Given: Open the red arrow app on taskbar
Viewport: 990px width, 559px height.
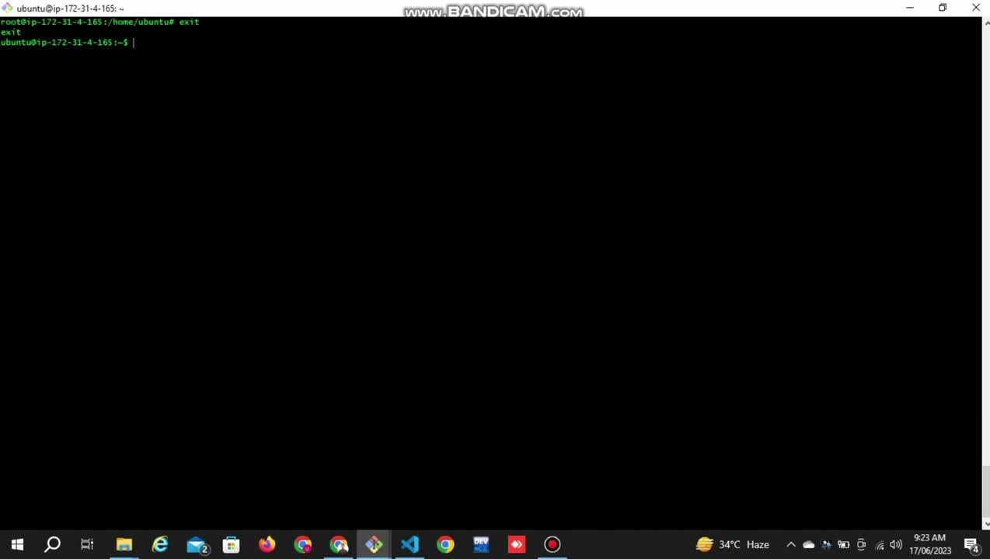Looking at the screenshot, I should (517, 544).
